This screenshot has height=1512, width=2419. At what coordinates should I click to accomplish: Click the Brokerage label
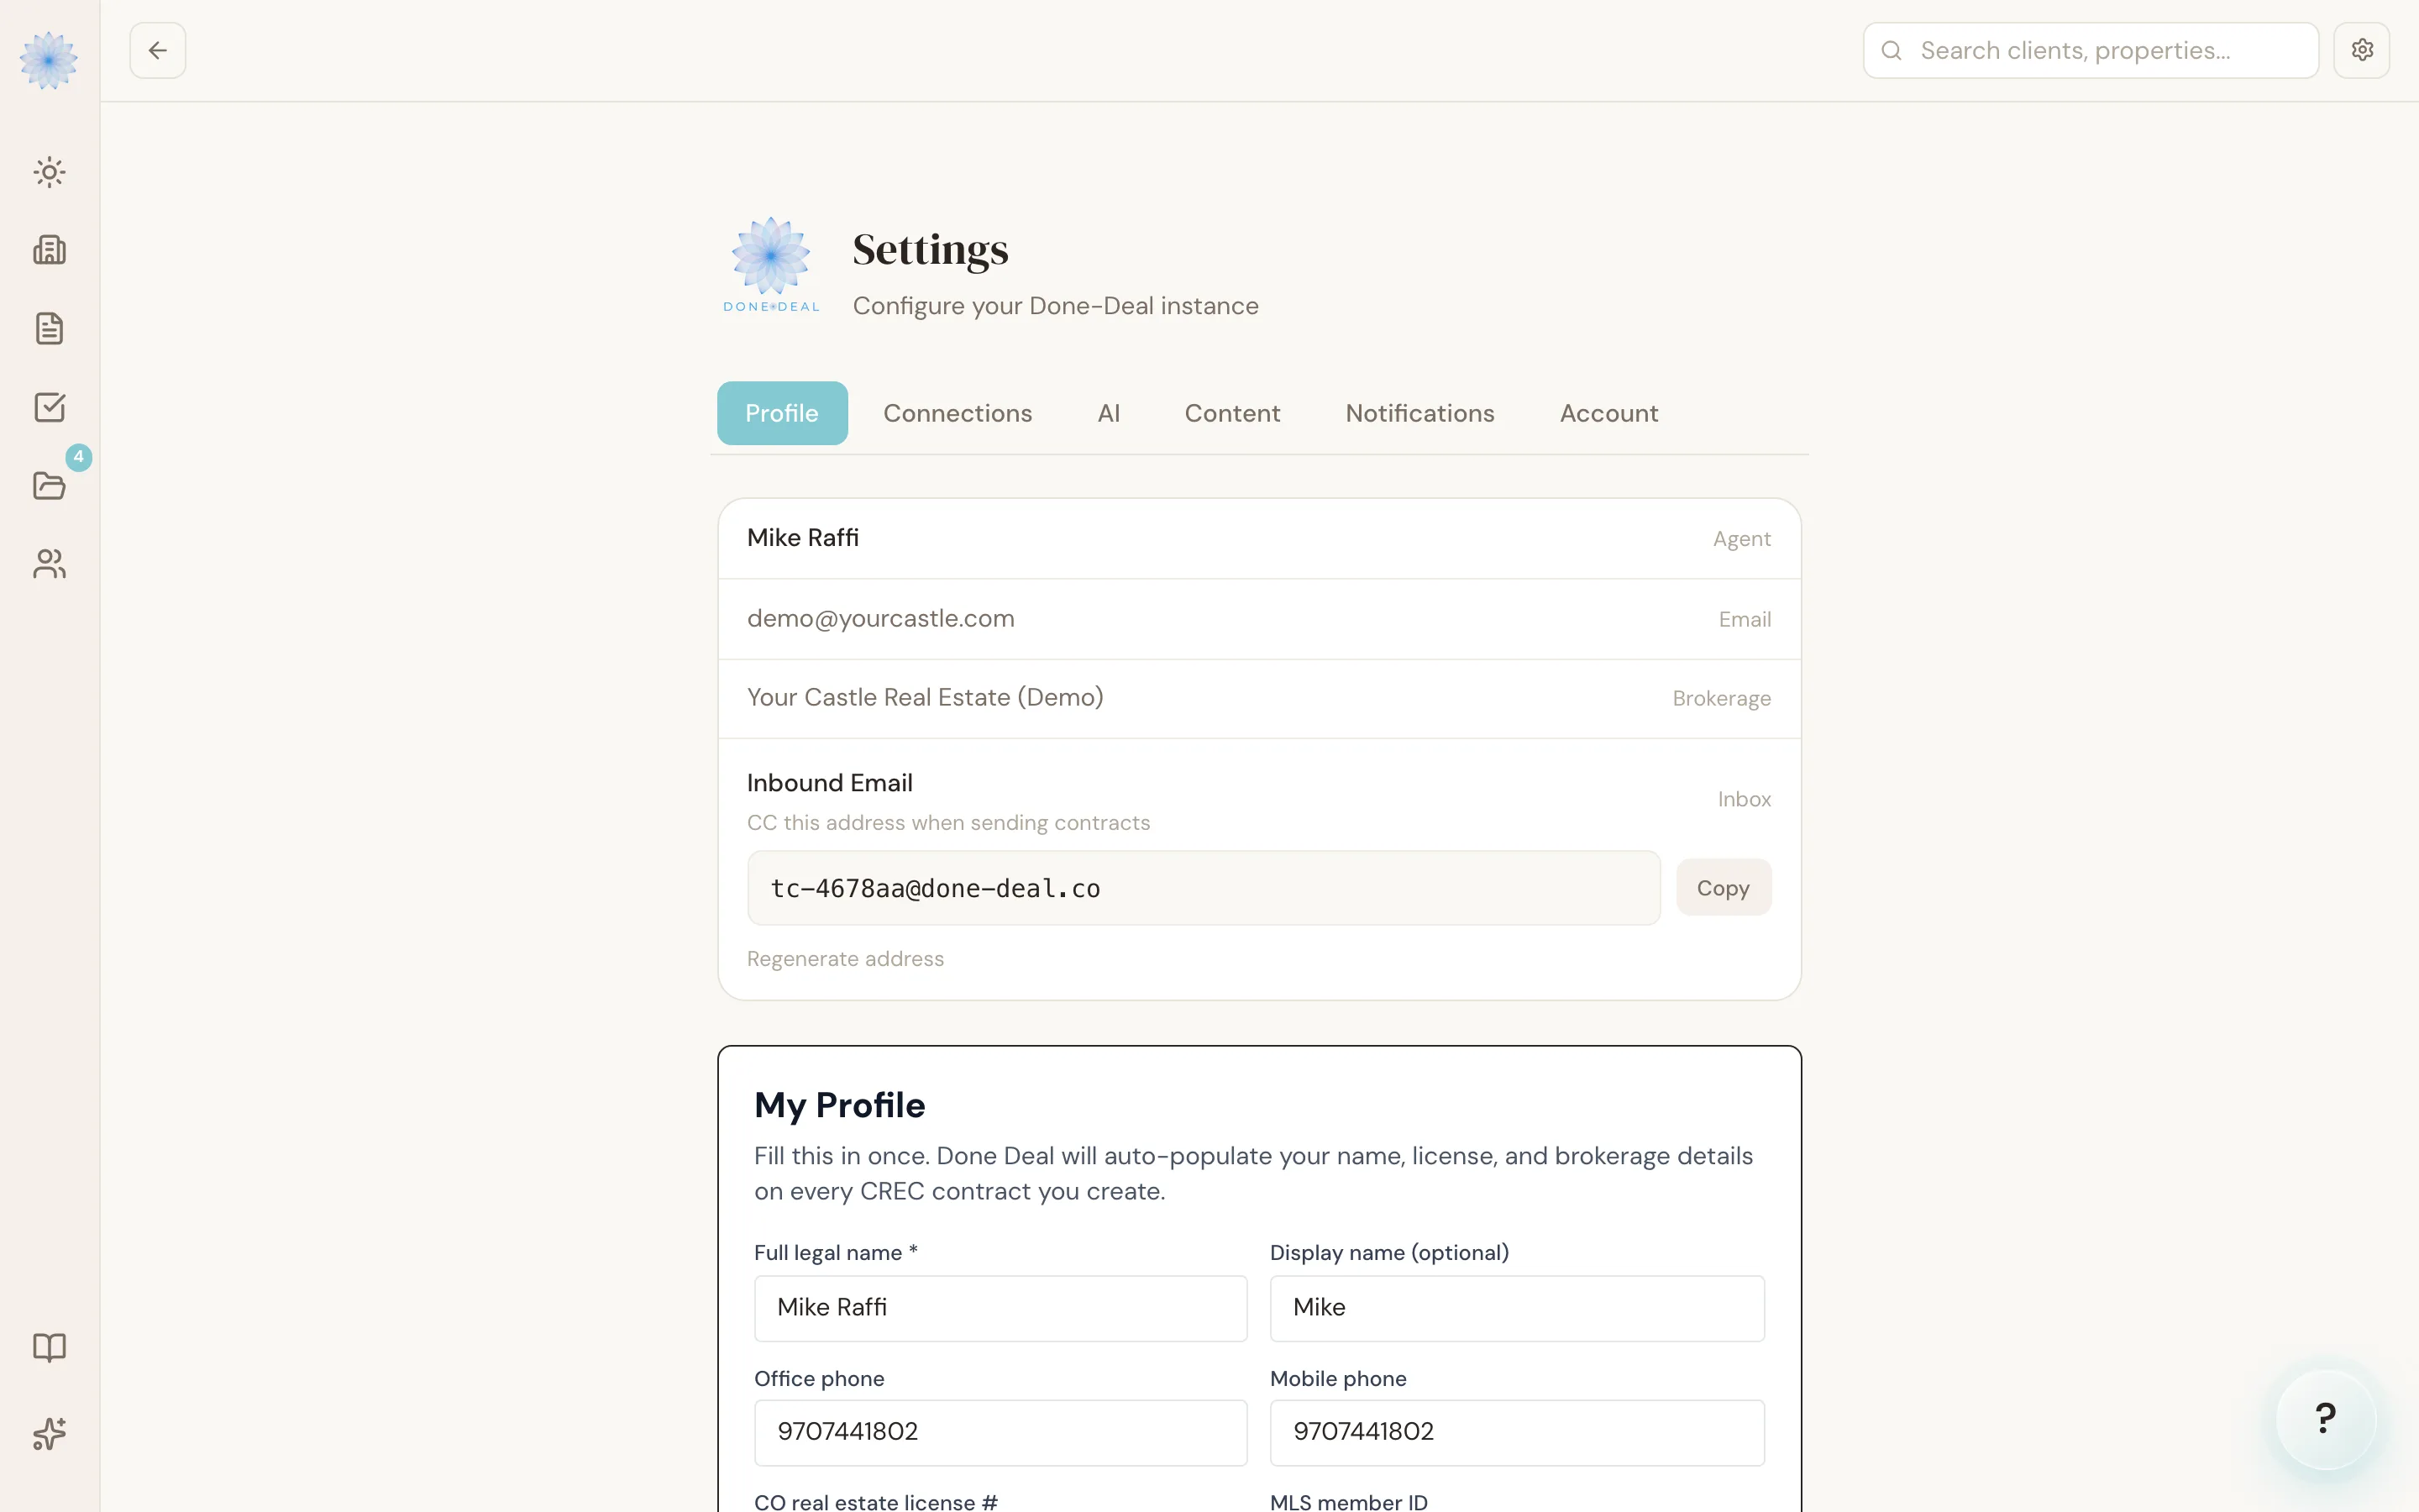tap(1721, 698)
